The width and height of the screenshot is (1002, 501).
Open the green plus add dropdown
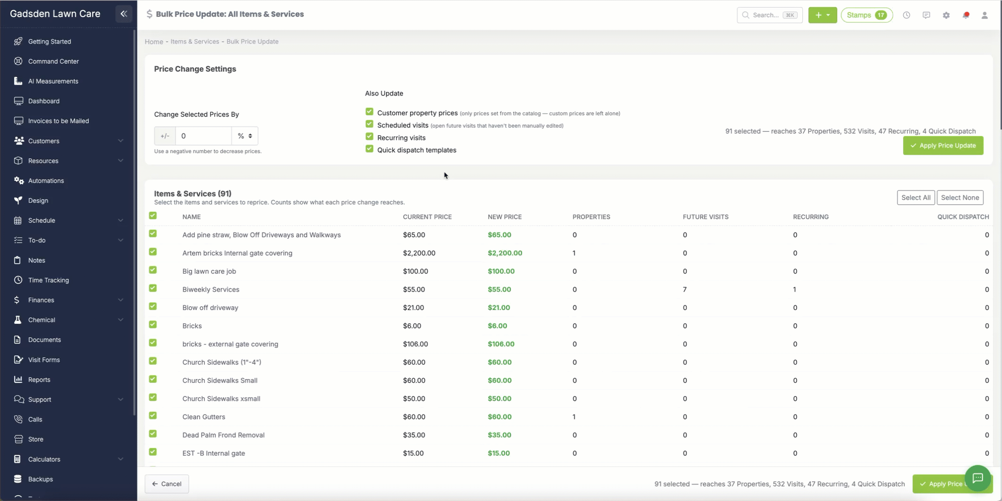point(822,15)
